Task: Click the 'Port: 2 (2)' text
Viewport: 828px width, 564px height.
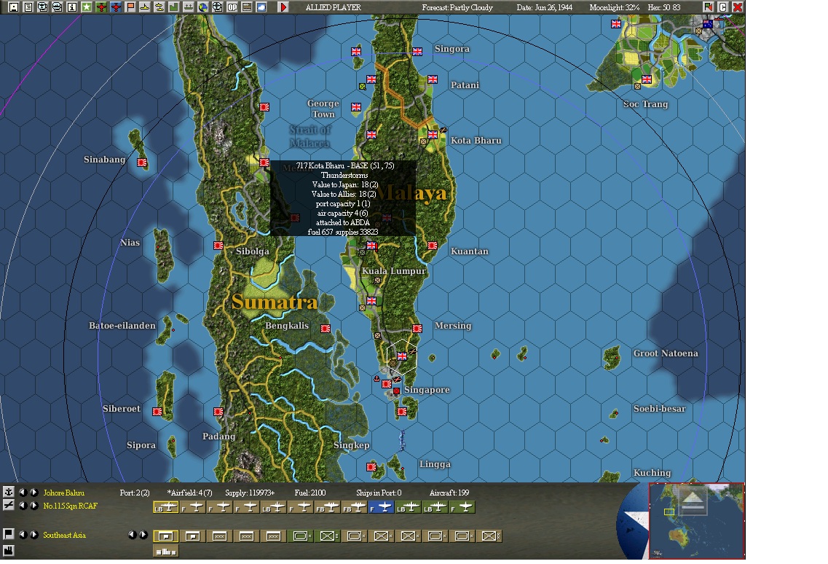Action: tap(135, 493)
